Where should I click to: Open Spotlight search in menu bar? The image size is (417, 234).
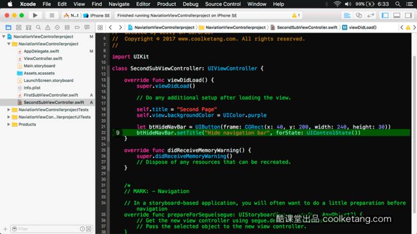coord(398,4)
